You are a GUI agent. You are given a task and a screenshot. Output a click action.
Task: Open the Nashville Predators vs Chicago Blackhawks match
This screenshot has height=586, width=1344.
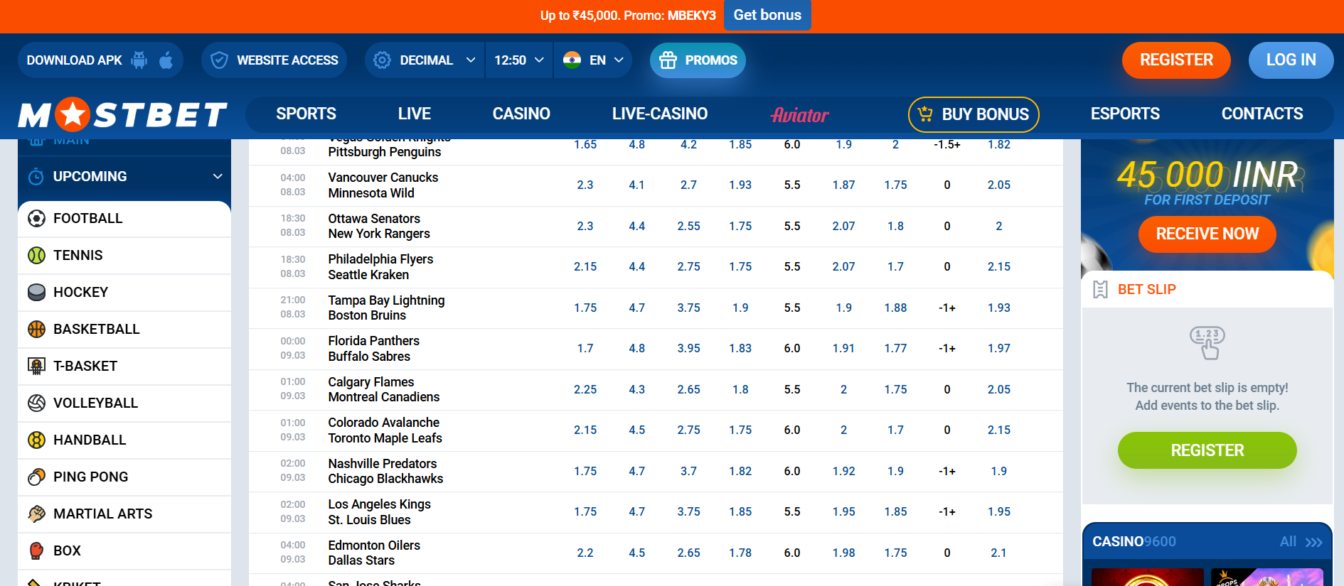coord(385,471)
